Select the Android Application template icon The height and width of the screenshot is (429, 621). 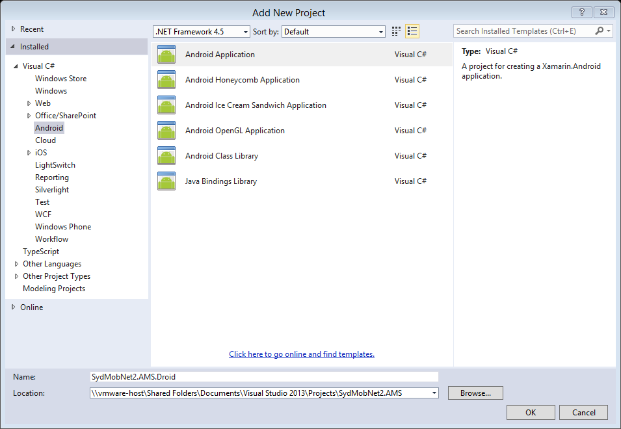pos(166,55)
